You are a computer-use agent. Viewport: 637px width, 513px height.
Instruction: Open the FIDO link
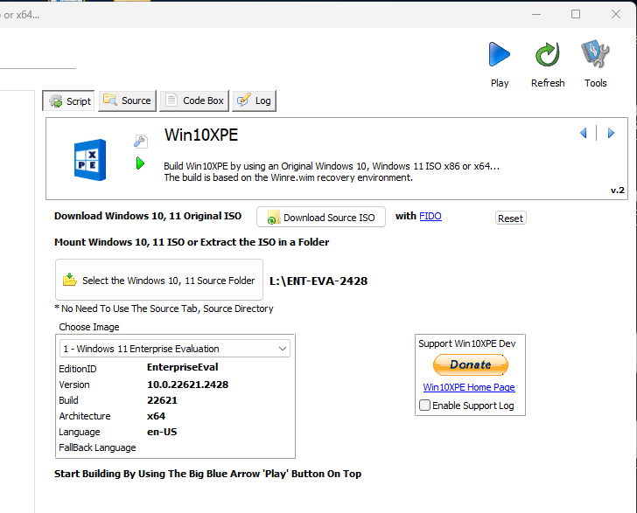point(430,216)
